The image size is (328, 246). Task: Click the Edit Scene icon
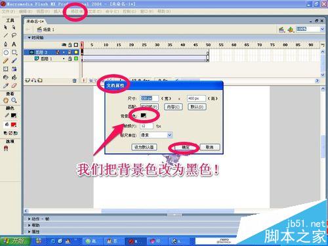point(281,30)
